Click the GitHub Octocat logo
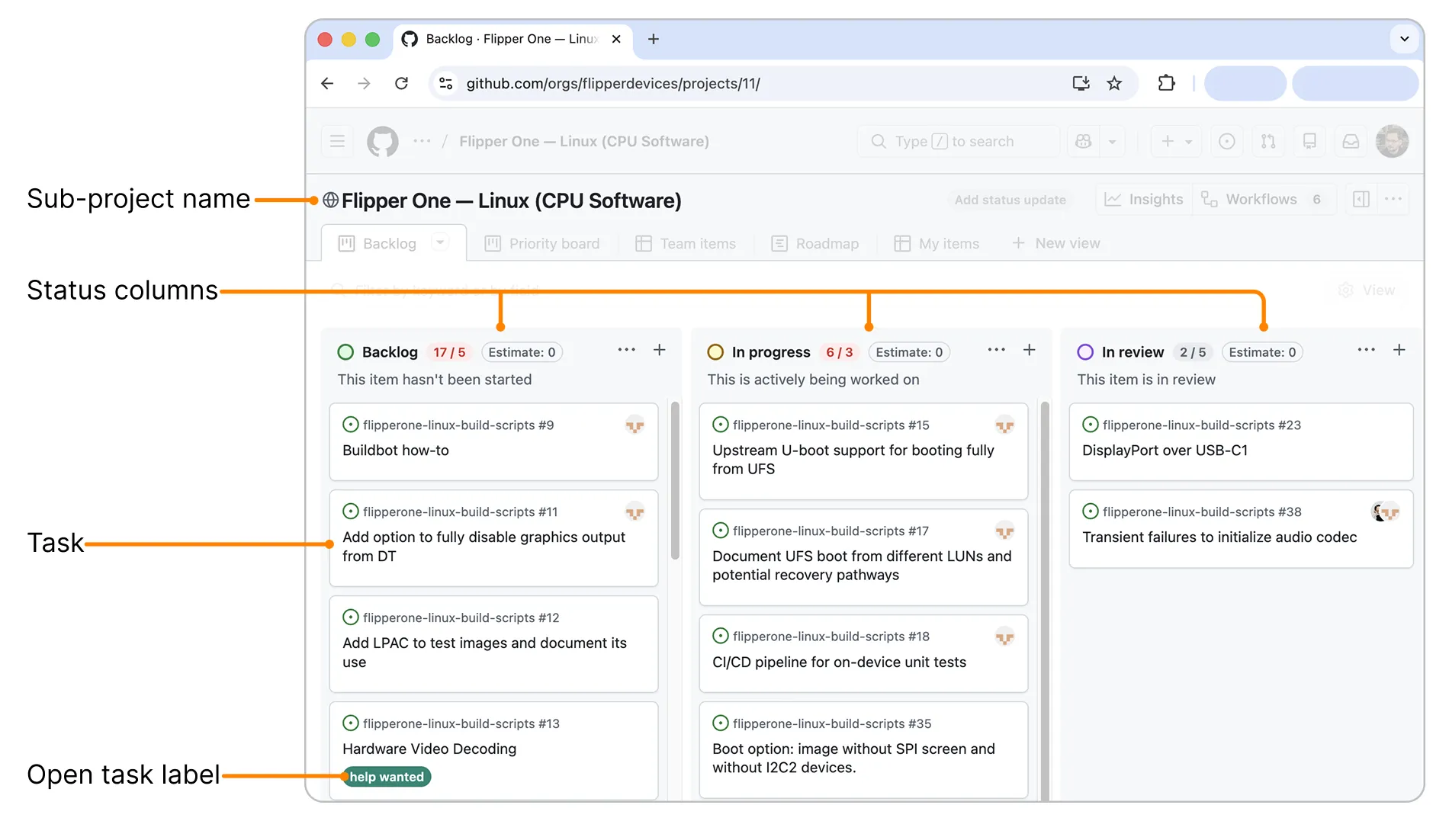The height and width of the screenshot is (821, 1449). point(383,142)
